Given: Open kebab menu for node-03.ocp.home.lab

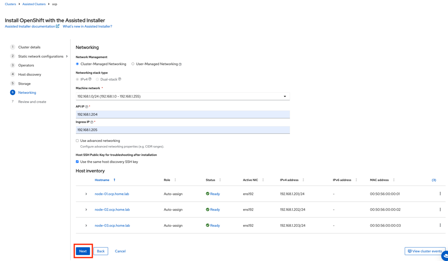Looking at the screenshot, I should [440, 226].
